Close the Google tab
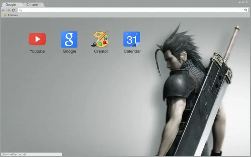The width and height of the screenshot is (251, 157). [21, 5]
